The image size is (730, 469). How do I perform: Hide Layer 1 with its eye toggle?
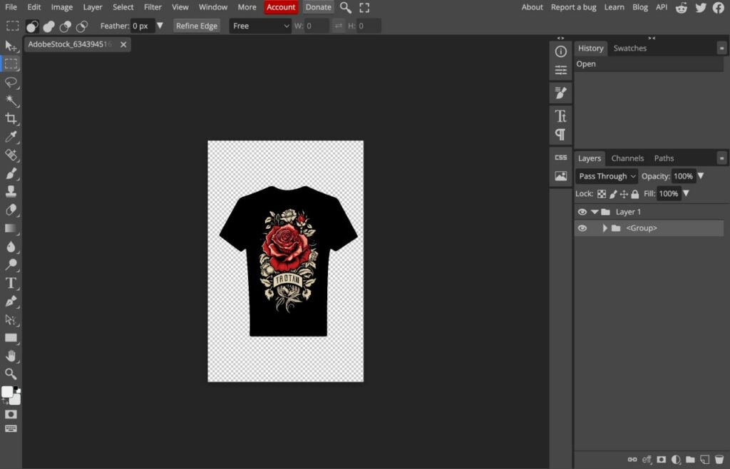pos(582,212)
